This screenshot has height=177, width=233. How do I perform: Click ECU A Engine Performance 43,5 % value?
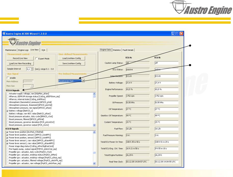point(138,89)
